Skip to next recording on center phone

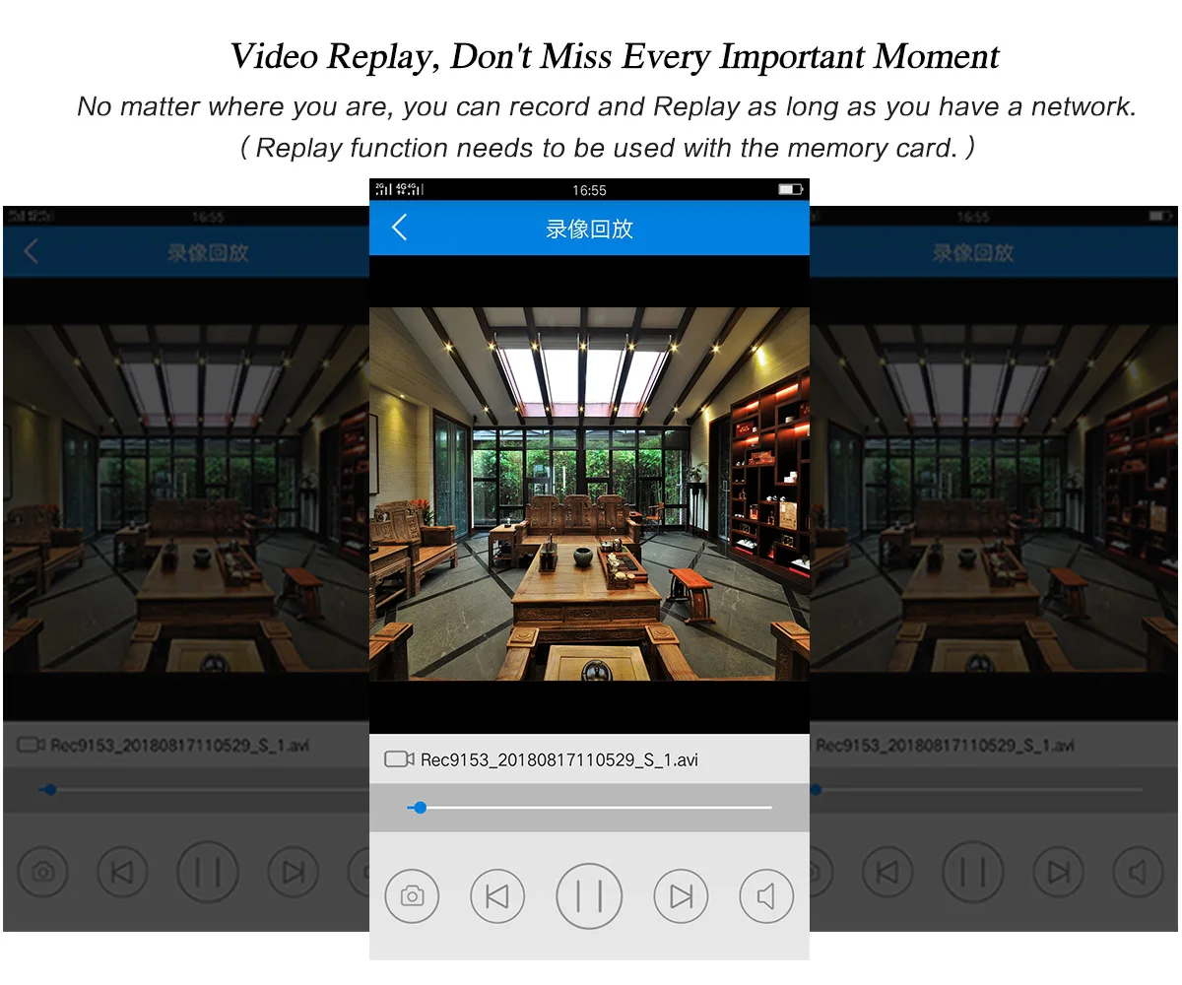[681, 896]
